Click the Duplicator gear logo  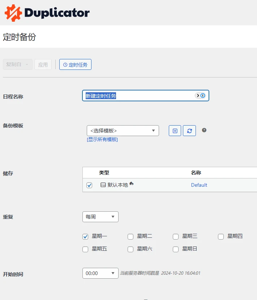pyautogui.click(x=13, y=13)
